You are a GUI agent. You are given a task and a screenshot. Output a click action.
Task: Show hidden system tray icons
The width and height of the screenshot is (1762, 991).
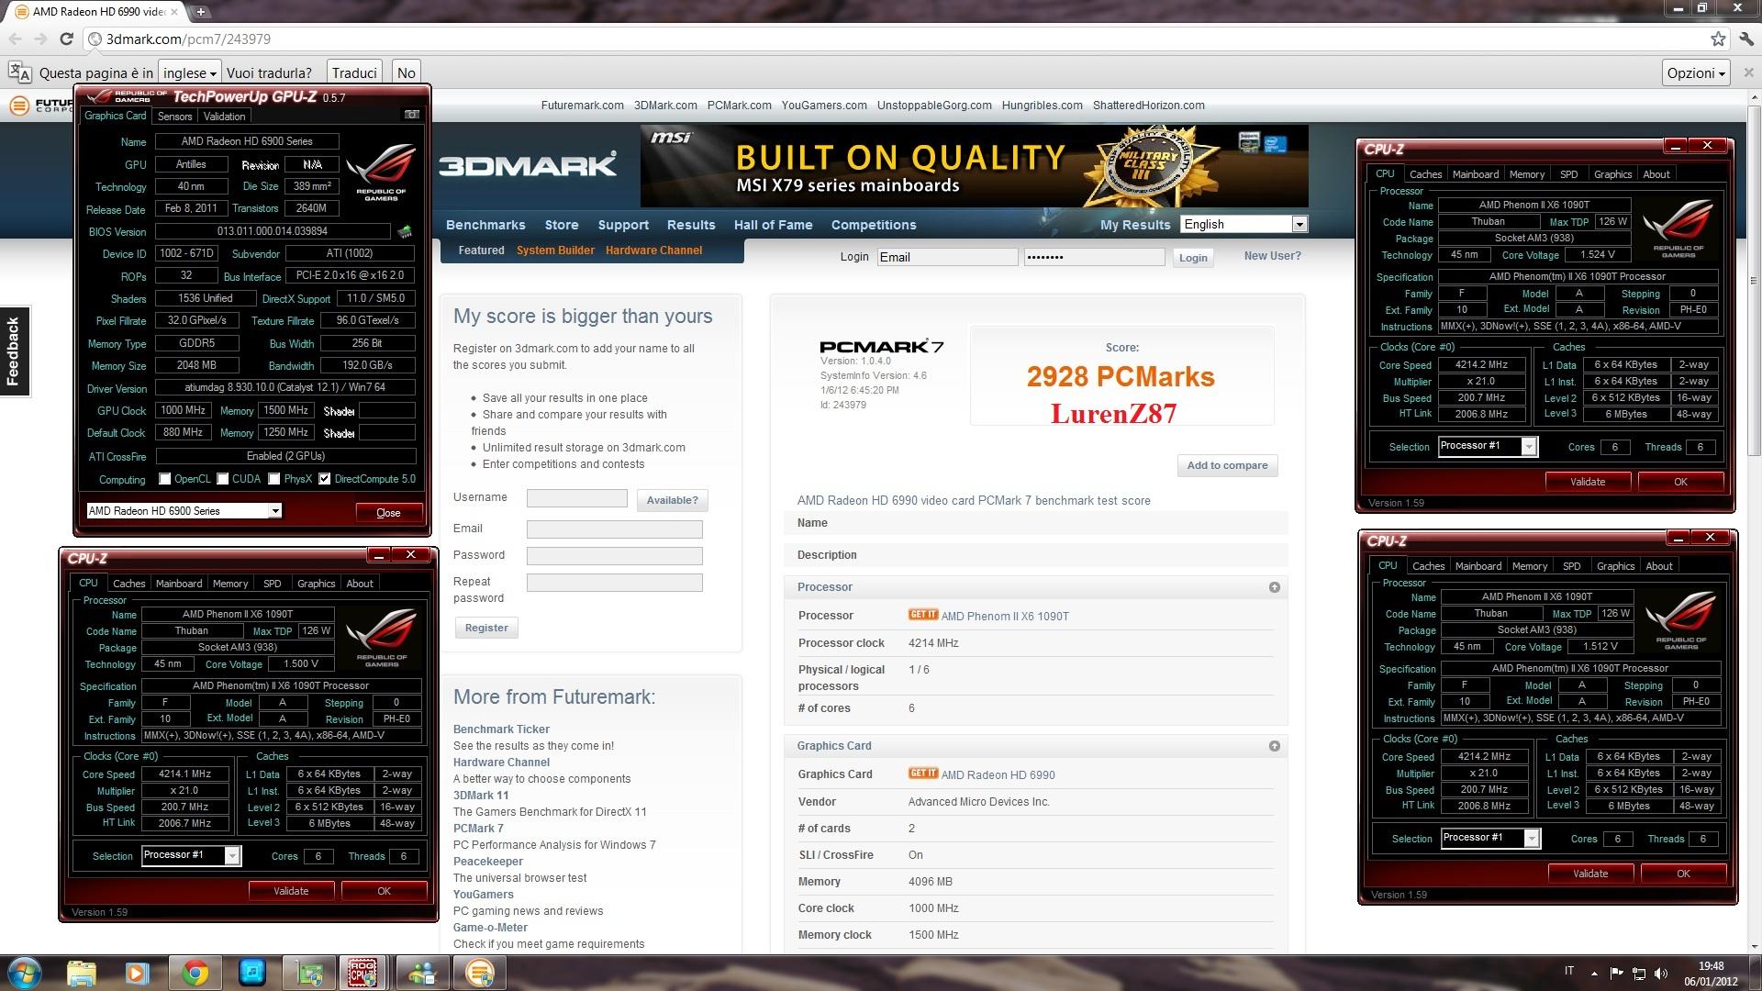pos(1594,973)
